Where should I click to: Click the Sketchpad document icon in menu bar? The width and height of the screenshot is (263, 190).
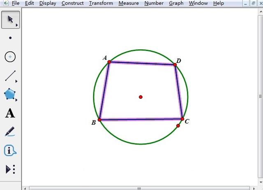click(x=6, y=3)
